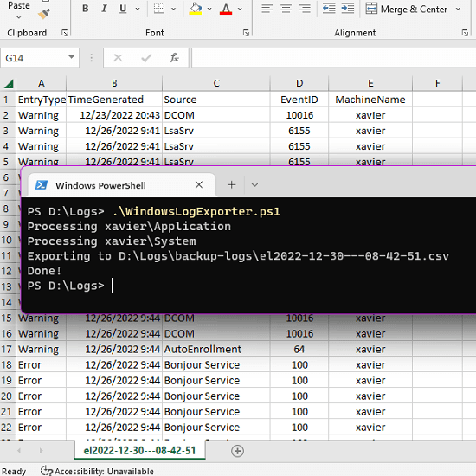
Task: Open Merge & Center dropdown arrow
Action: point(458,10)
